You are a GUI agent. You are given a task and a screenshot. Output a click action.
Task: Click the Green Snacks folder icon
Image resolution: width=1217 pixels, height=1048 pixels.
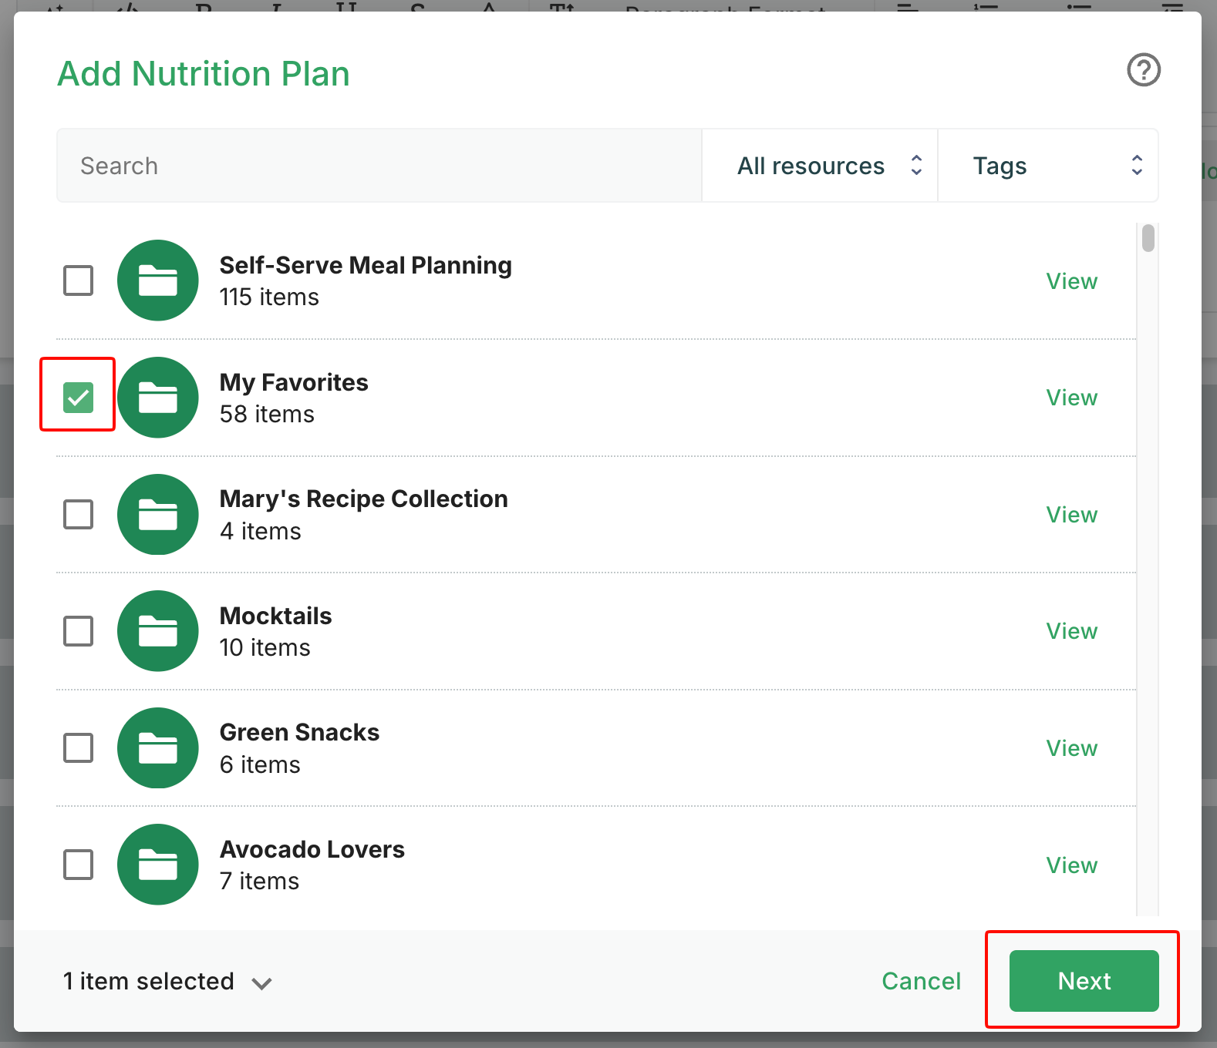(x=158, y=747)
